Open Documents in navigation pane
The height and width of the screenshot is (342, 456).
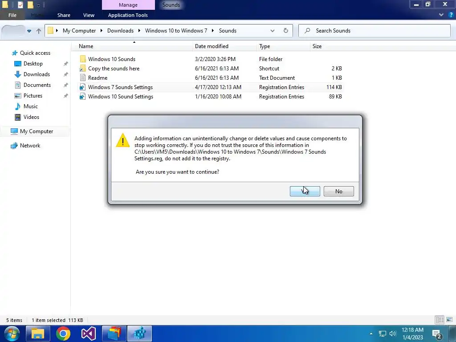(x=37, y=85)
